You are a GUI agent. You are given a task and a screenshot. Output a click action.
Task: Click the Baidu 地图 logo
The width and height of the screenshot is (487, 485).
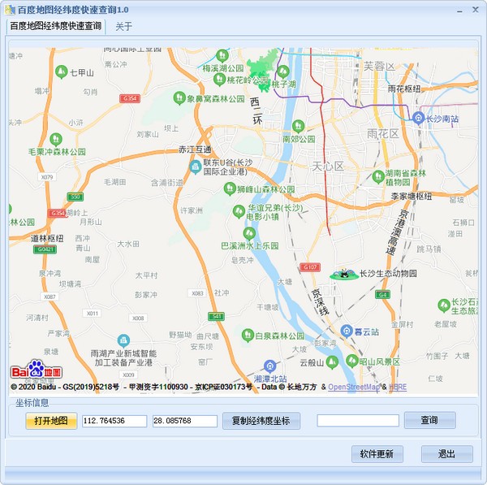(x=37, y=370)
